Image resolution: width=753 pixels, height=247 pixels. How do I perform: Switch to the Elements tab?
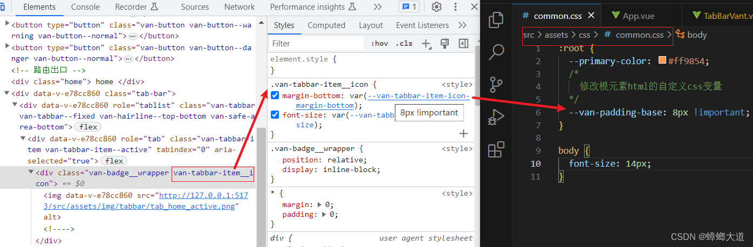pyautogui.click(x=39, y=7)
